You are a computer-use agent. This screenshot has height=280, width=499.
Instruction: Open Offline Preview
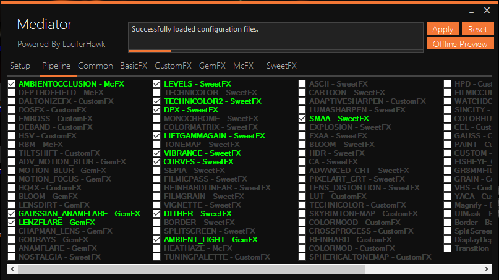(460, 44)
